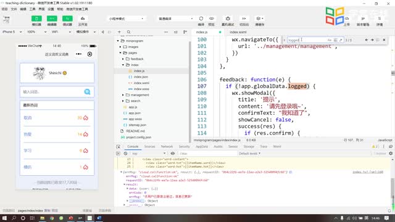This screenshot has width=395, height=222.
Task: Open the Windows Start button
Action: pos(4,218)
